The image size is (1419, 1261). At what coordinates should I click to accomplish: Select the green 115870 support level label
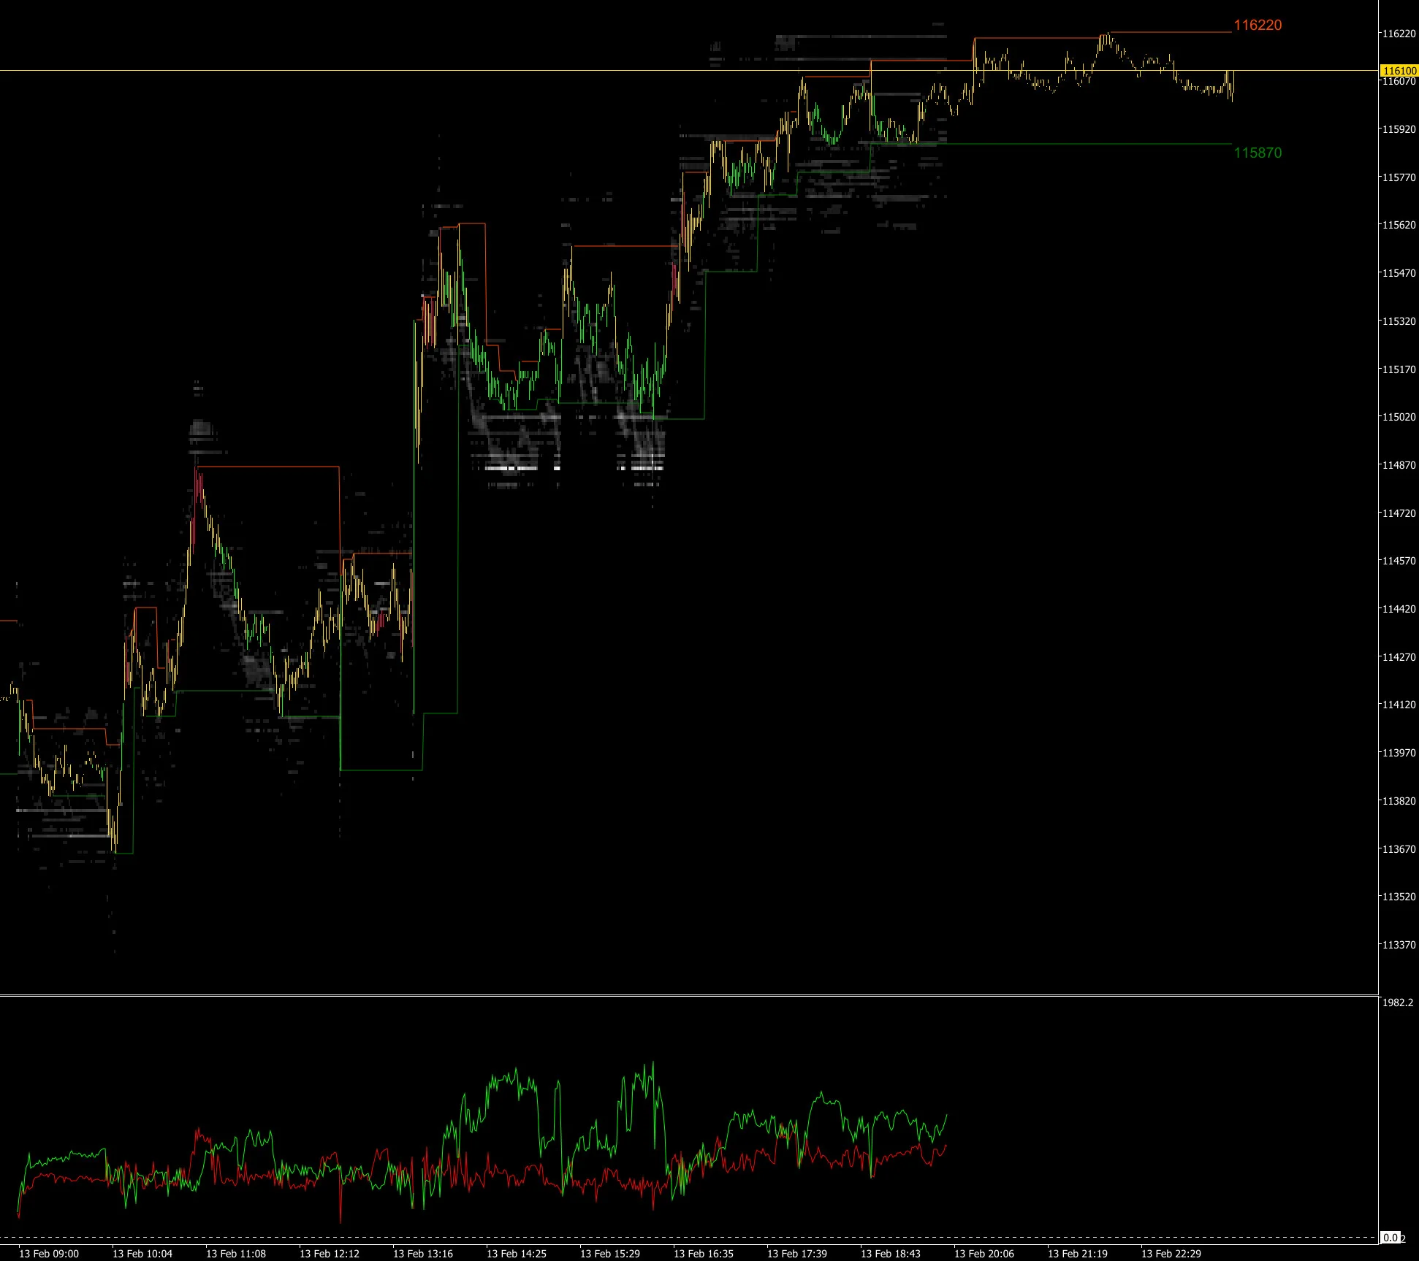tap(1258, 153)
